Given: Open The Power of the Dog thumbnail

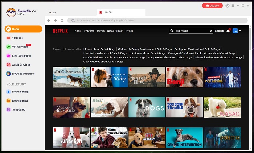Looking at the screenshot, I should coord(147,77).
